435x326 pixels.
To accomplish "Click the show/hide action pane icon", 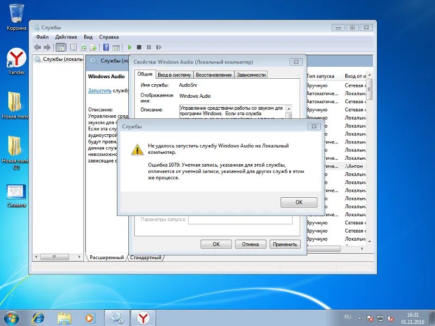I will (x=116, y=47).
